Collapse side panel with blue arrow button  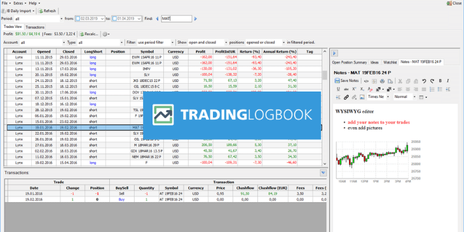coord(335,53)
